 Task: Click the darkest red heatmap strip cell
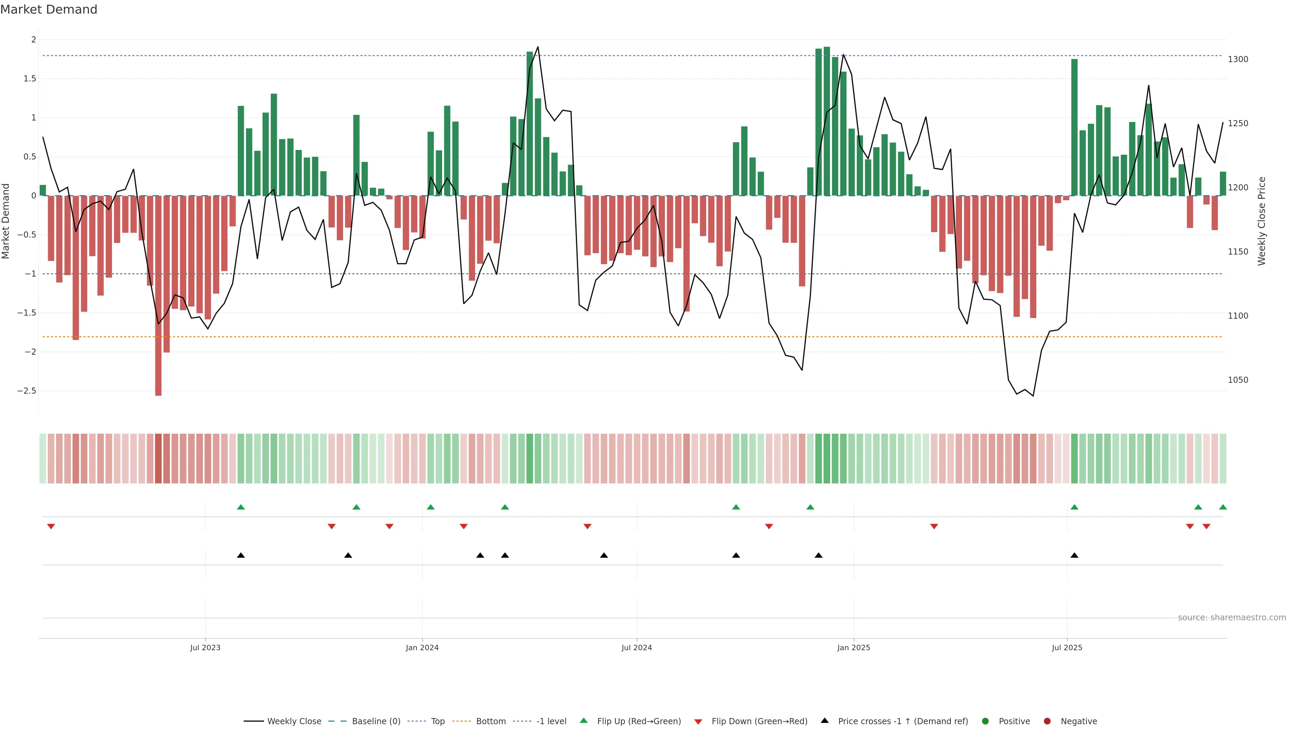click(158, 458)
